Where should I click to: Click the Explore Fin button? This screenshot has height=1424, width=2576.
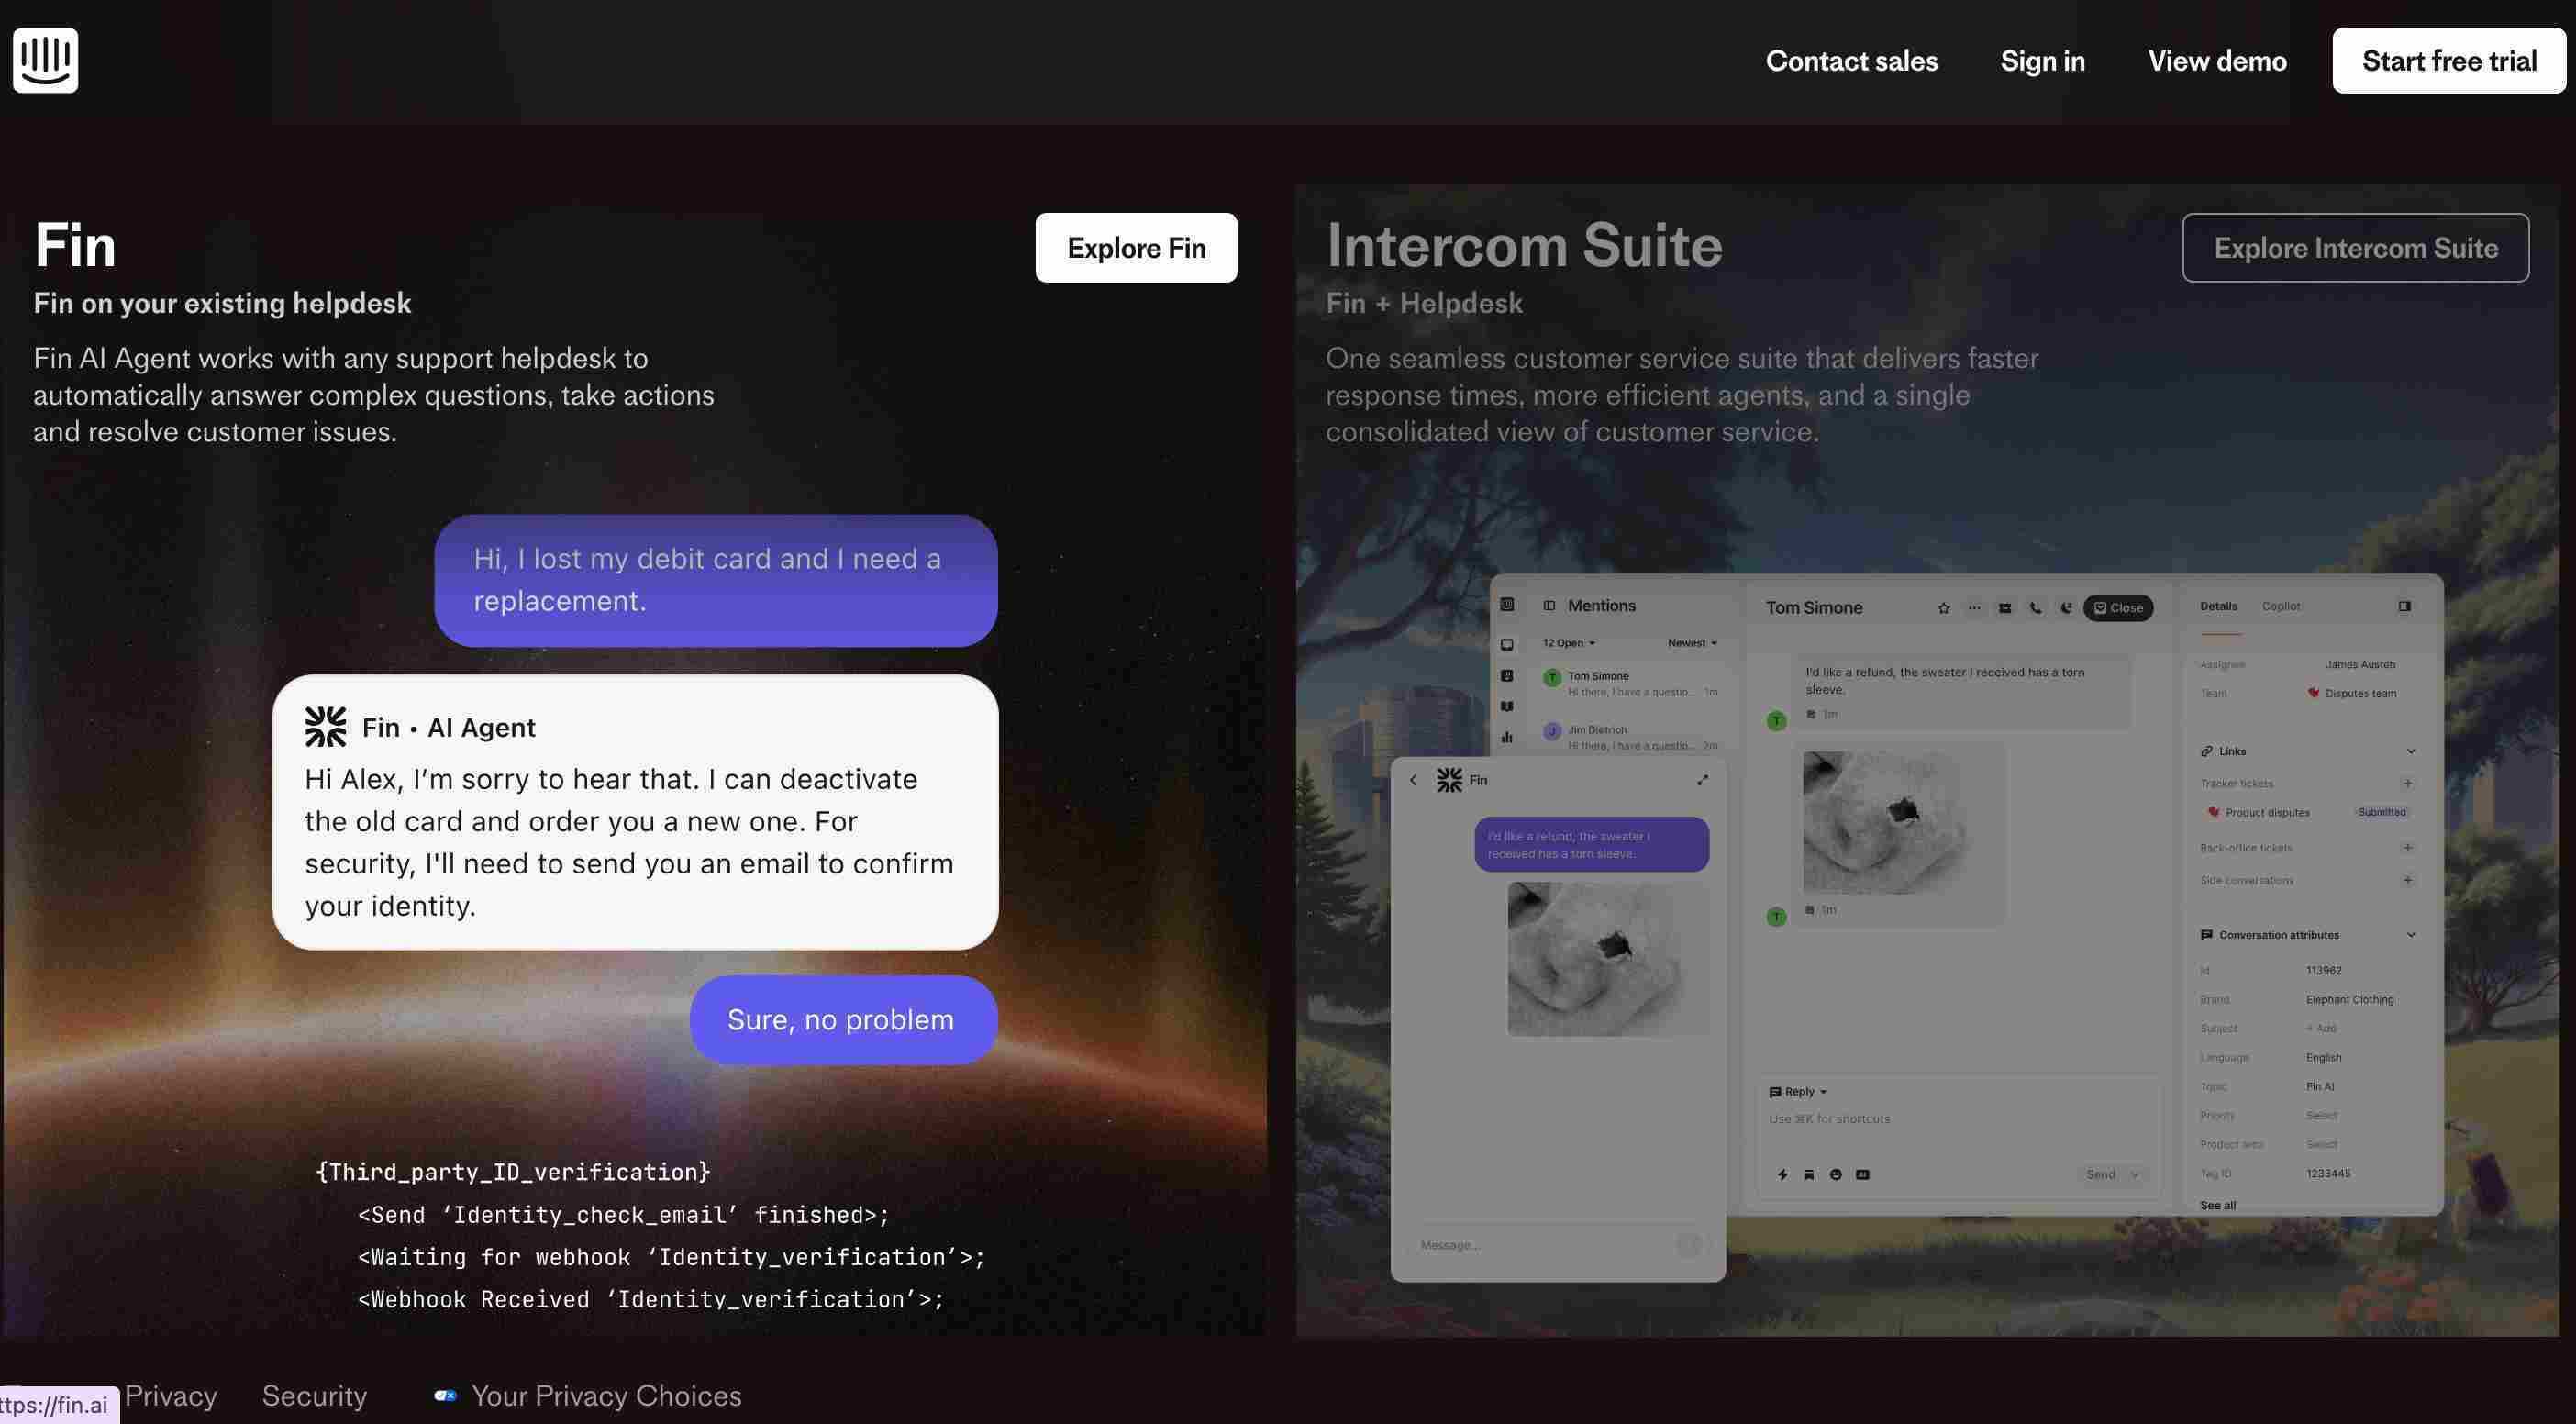click(1135, 248)
